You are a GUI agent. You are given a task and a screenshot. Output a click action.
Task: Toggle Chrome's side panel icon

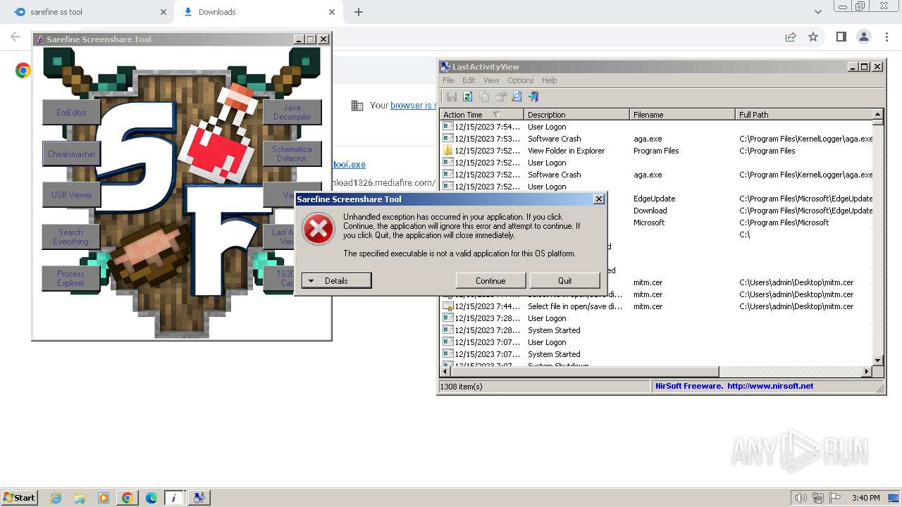(x=841, y=37)
